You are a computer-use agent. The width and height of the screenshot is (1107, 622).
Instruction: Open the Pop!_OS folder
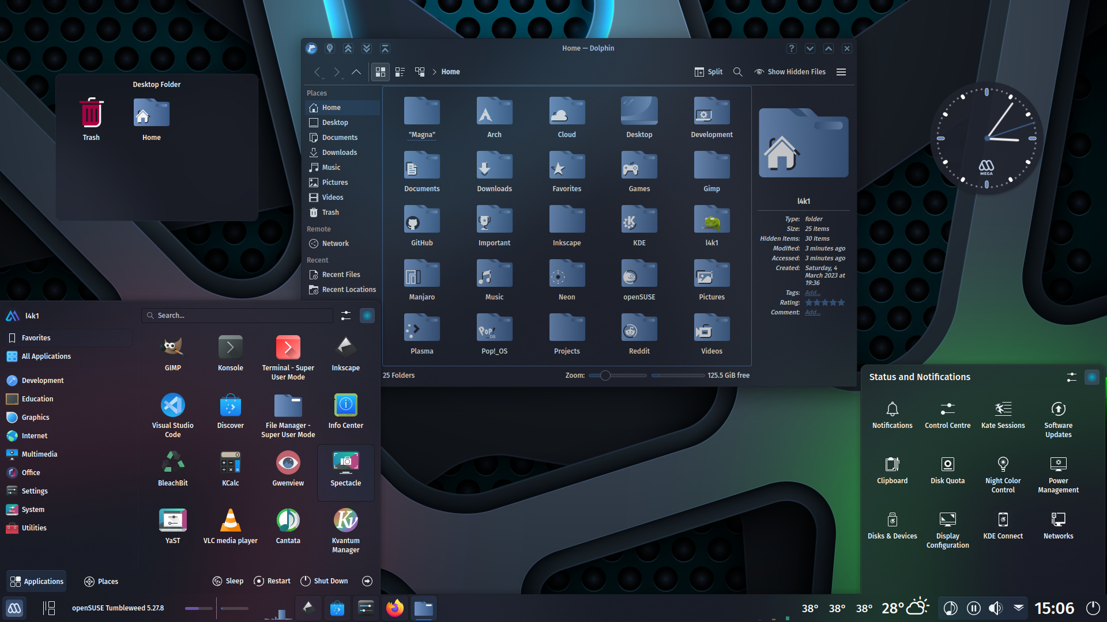click(x=495, y=335)
